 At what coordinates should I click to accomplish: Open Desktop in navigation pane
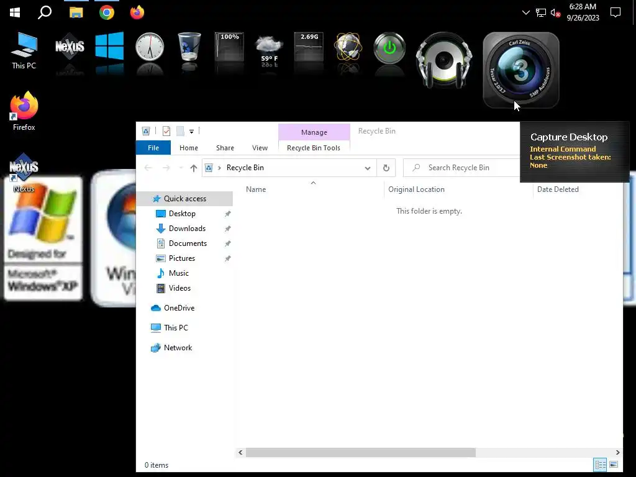[x=182, y=214]
